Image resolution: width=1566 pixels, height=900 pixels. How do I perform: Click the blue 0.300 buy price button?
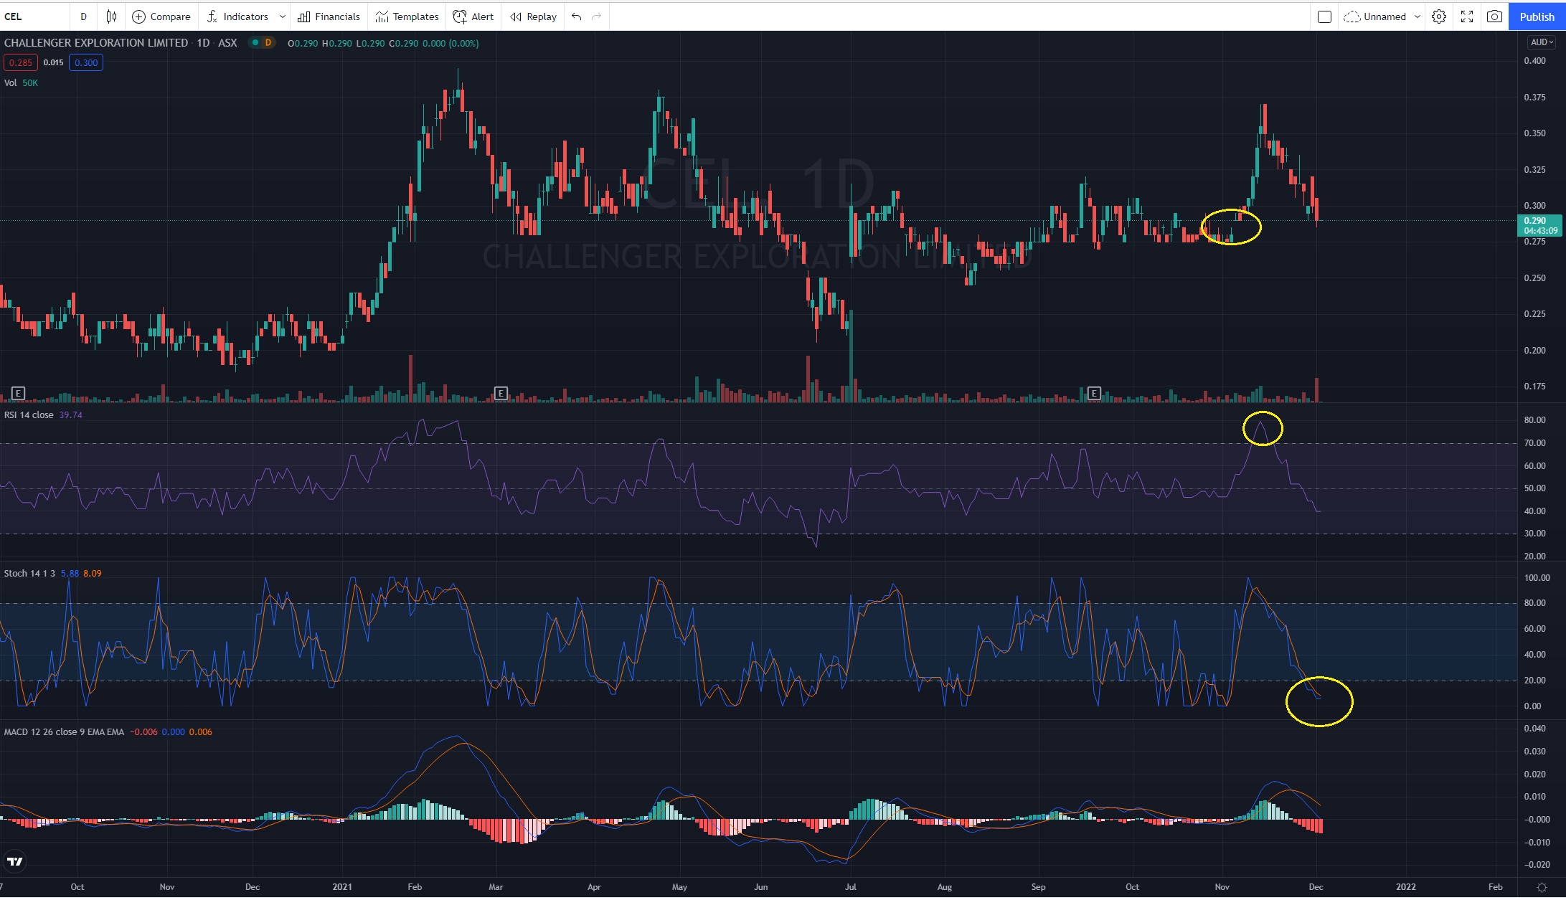86,62
